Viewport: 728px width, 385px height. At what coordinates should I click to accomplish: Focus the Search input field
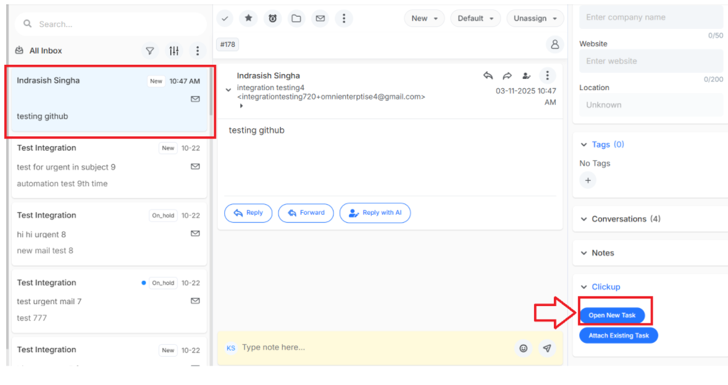[111, 24]
